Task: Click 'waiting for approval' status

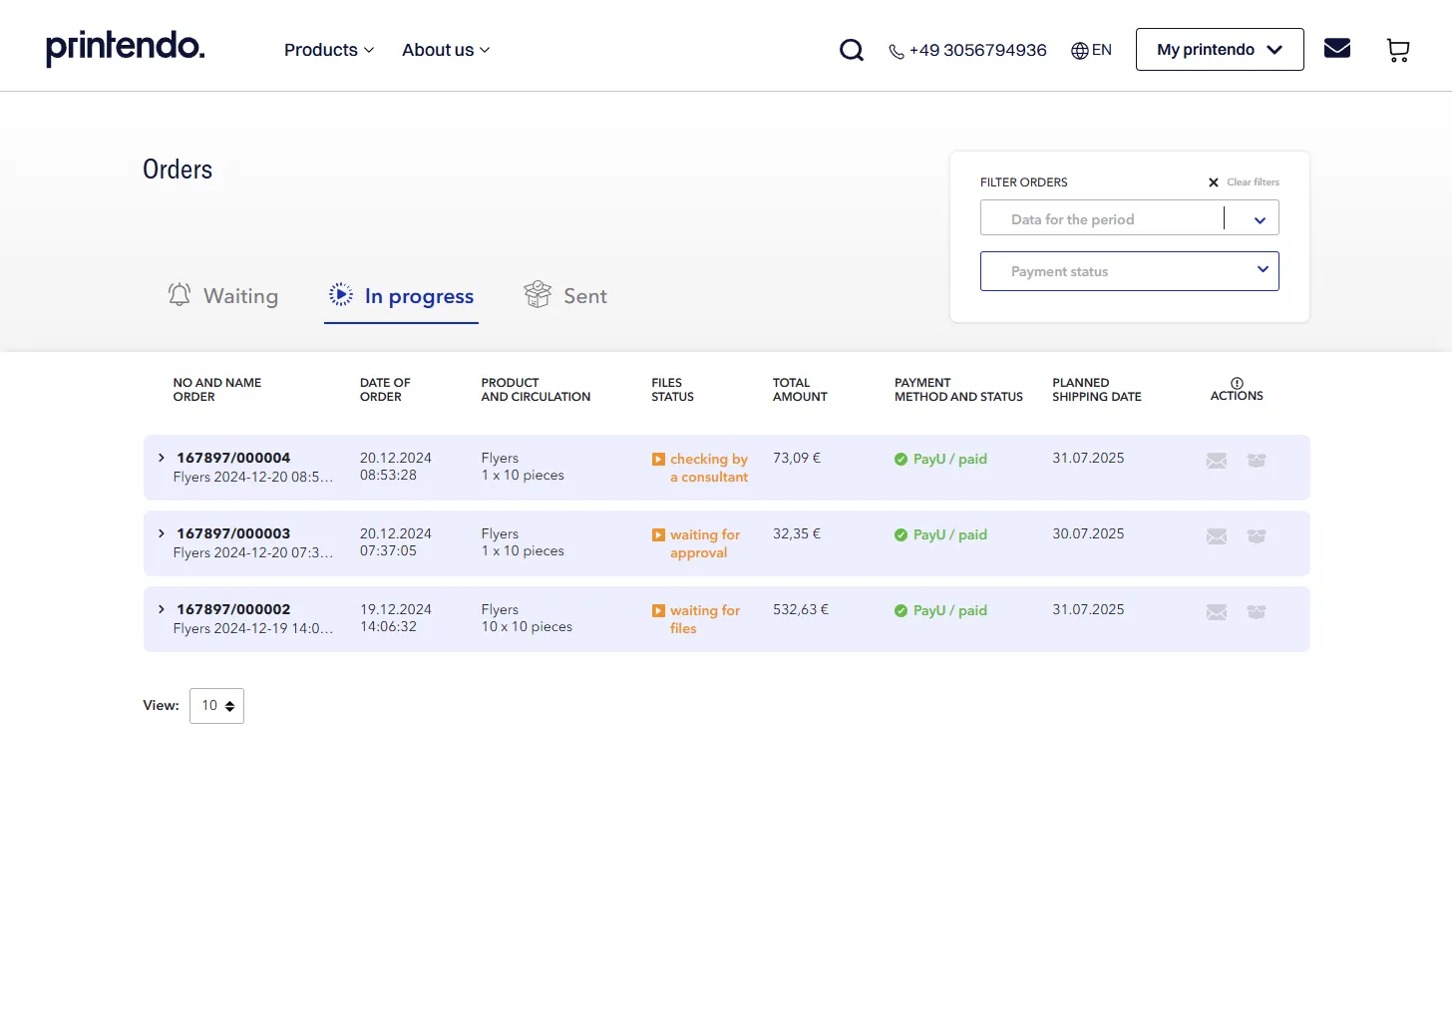Action: point(696,543)
